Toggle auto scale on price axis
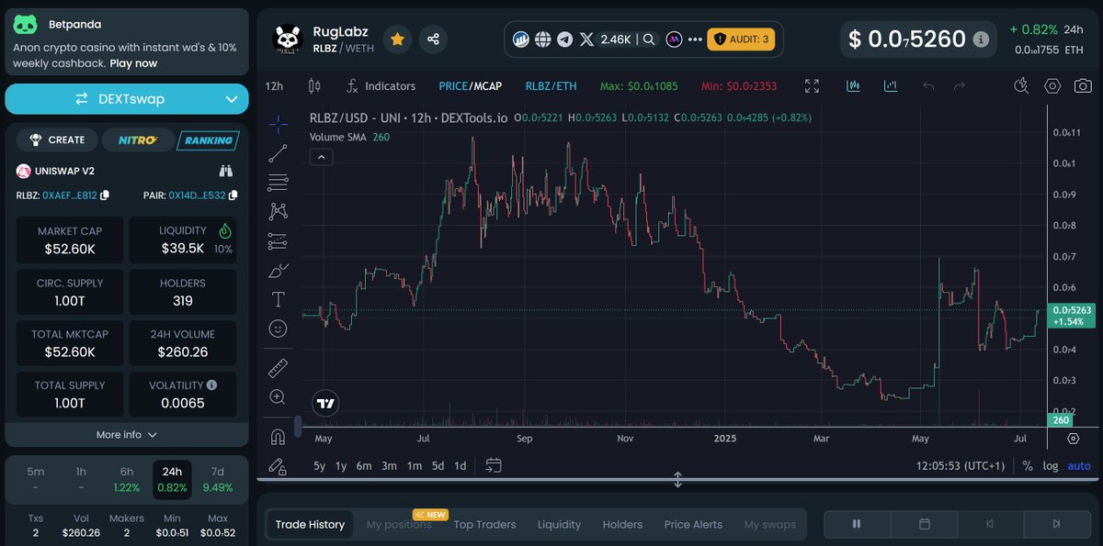 click(x=1079, y=466)
